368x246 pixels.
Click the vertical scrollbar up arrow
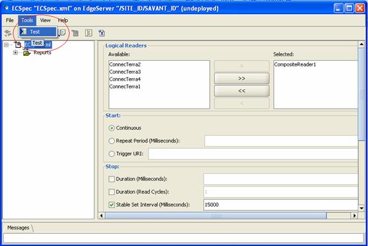(362, 44)
